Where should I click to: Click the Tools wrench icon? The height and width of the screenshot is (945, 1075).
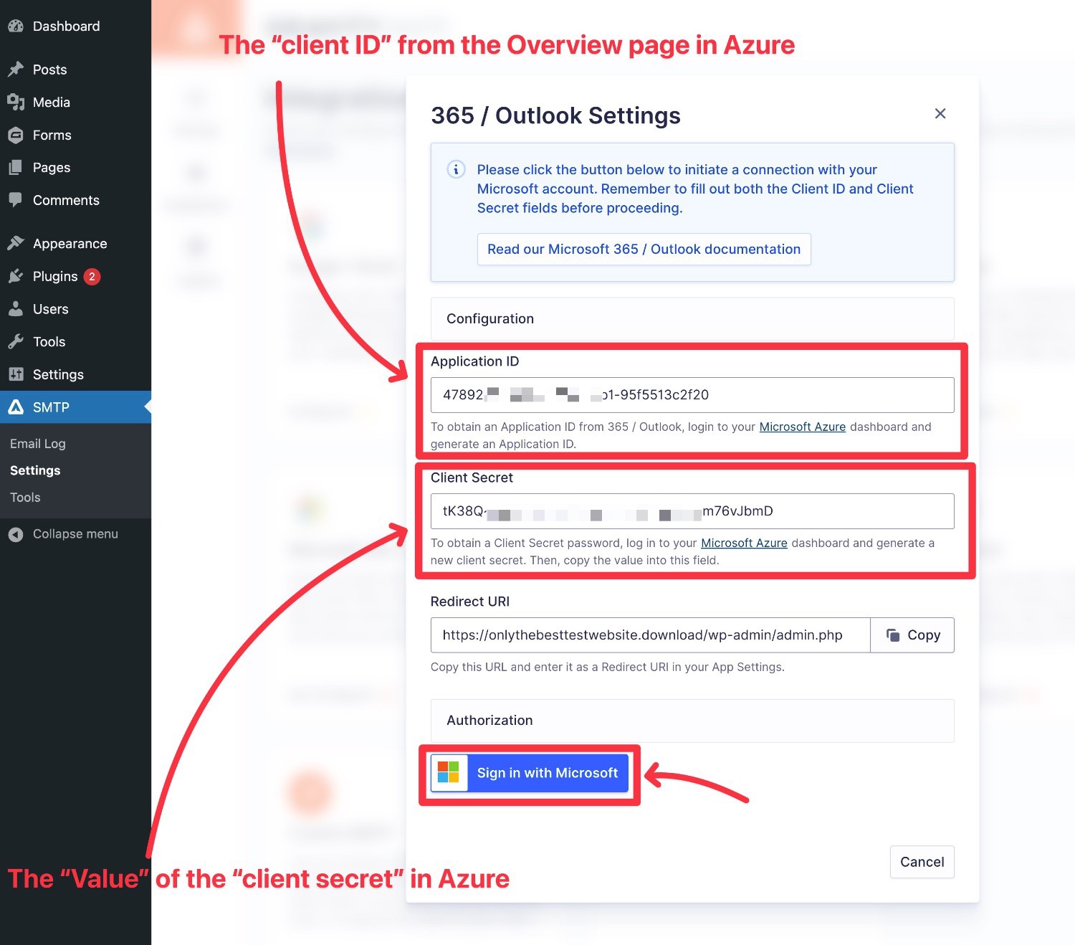click(x=16, y=342)
